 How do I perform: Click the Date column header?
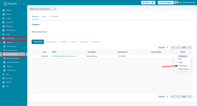point(44,52)
